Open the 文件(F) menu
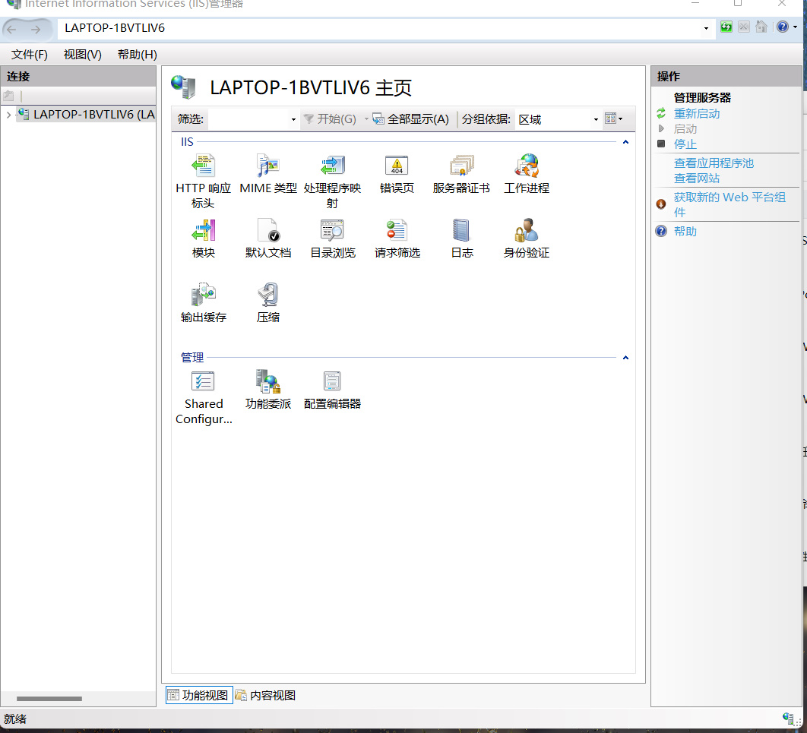 pyautogui.click(x=30, y=55)
